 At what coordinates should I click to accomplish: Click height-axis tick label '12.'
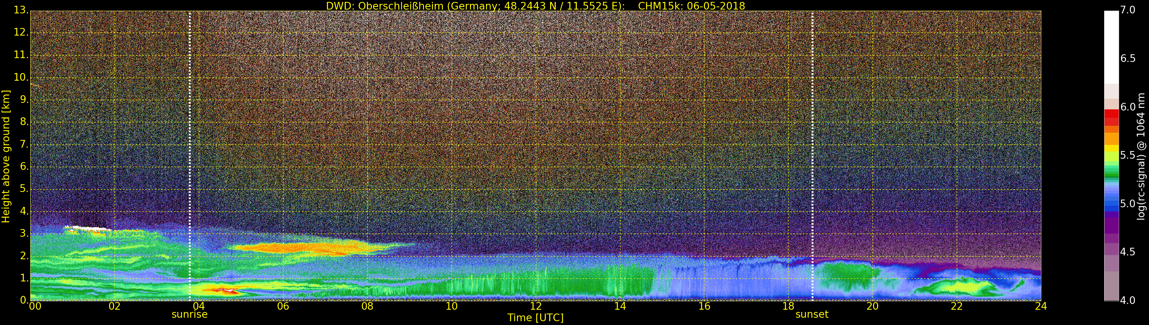[x=21, y=32]
